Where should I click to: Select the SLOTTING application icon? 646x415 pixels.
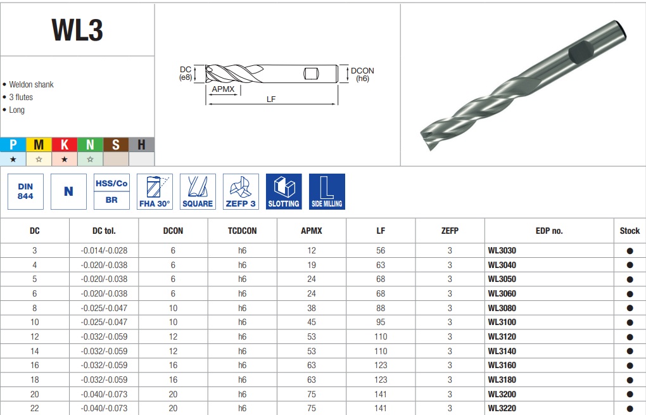click(284, 191)
